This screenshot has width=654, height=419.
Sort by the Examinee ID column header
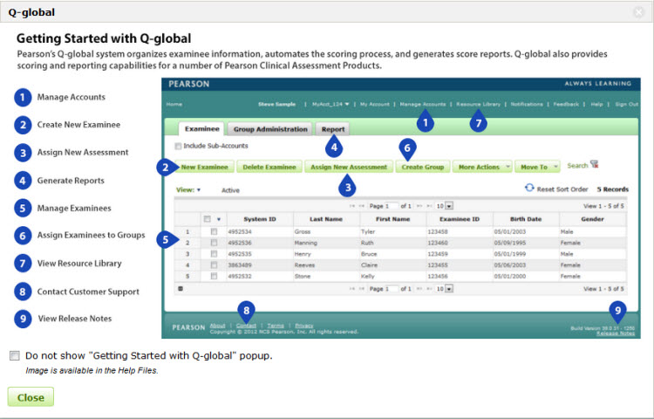tap(460, 219)
